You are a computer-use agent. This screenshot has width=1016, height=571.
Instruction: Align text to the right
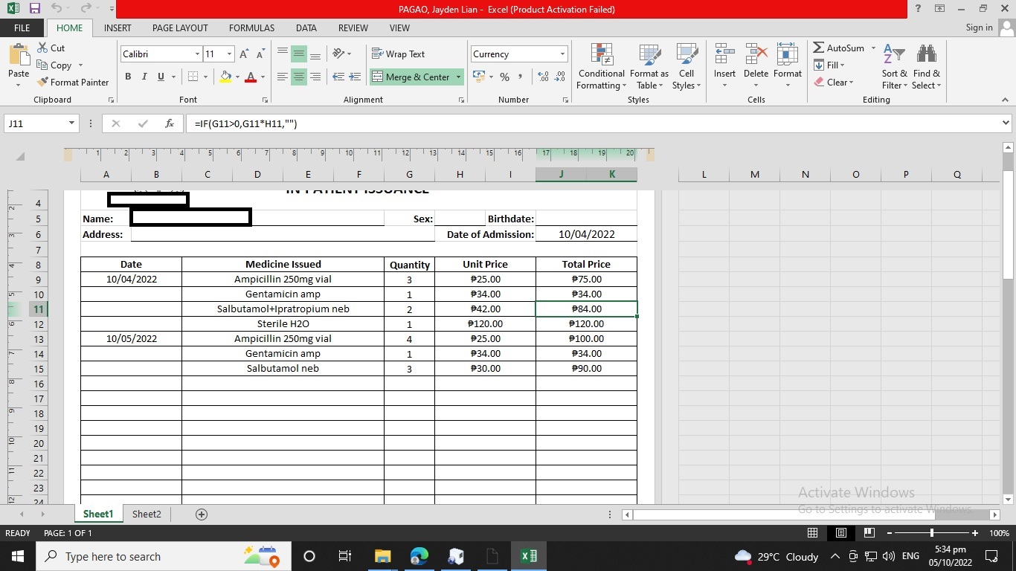tap(315, 77)
